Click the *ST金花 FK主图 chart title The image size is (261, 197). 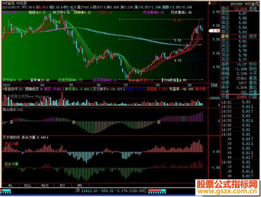14,3
